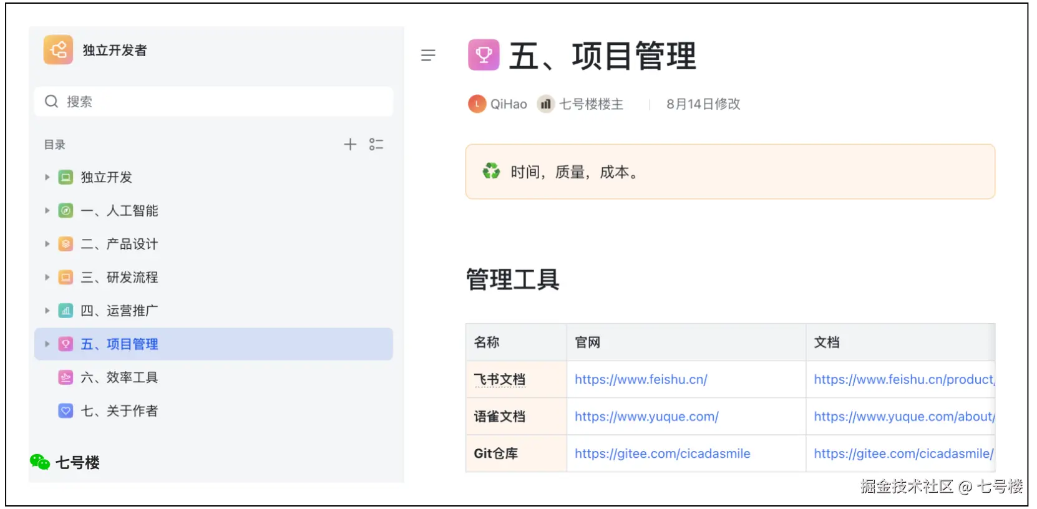Expand the 独立开发 tree node arrow

[x=47, y=178]
